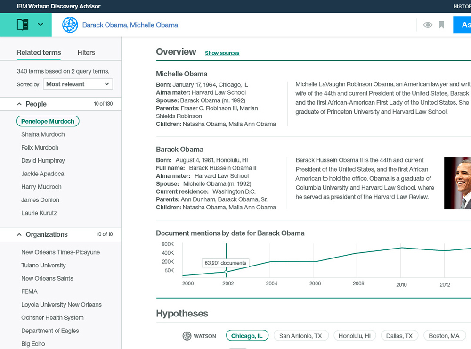Image resolution: width=471 pixels, height=349 pixels.
Task: Switch to the Filters tab
Action: point(86,52)
